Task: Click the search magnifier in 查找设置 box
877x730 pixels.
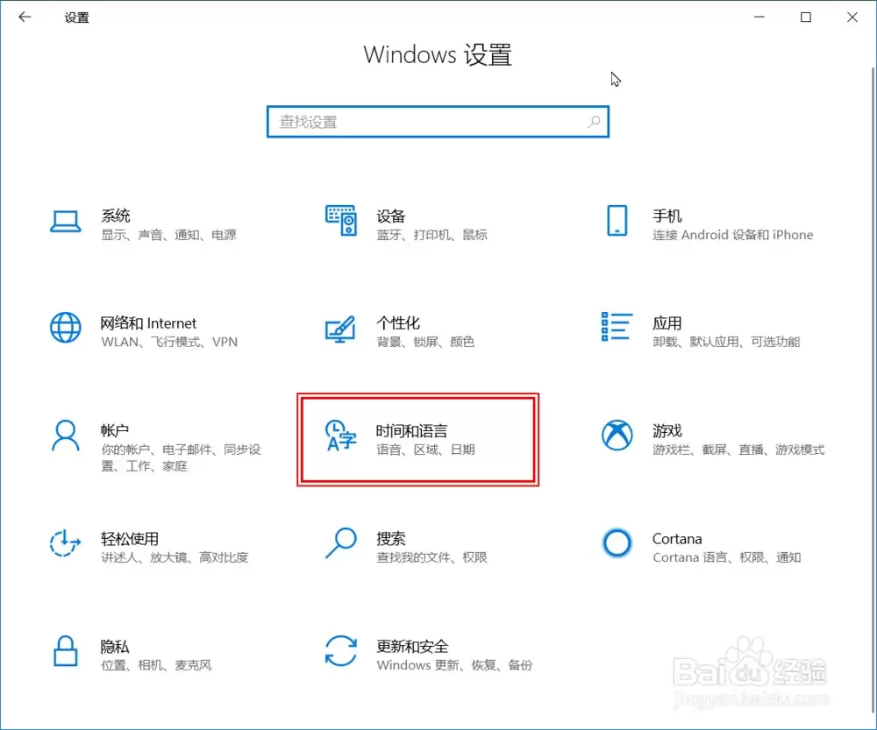Action: (x=594, y=121)
